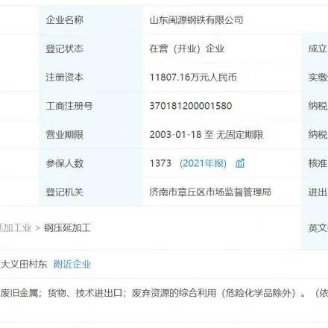Open the (2021年报) annual report link
The image size is (328, 328).
click(x=203, y=163)
